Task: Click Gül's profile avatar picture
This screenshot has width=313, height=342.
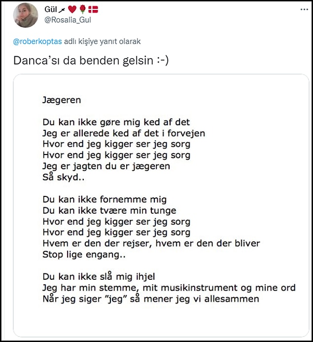Action: [x=26, y=15]
